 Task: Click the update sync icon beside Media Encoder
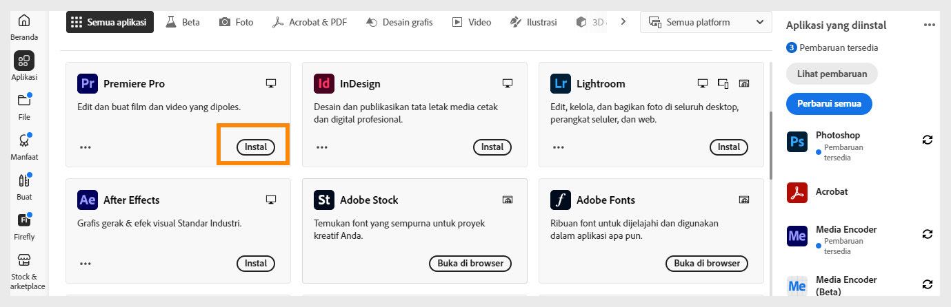pos(928,234)
